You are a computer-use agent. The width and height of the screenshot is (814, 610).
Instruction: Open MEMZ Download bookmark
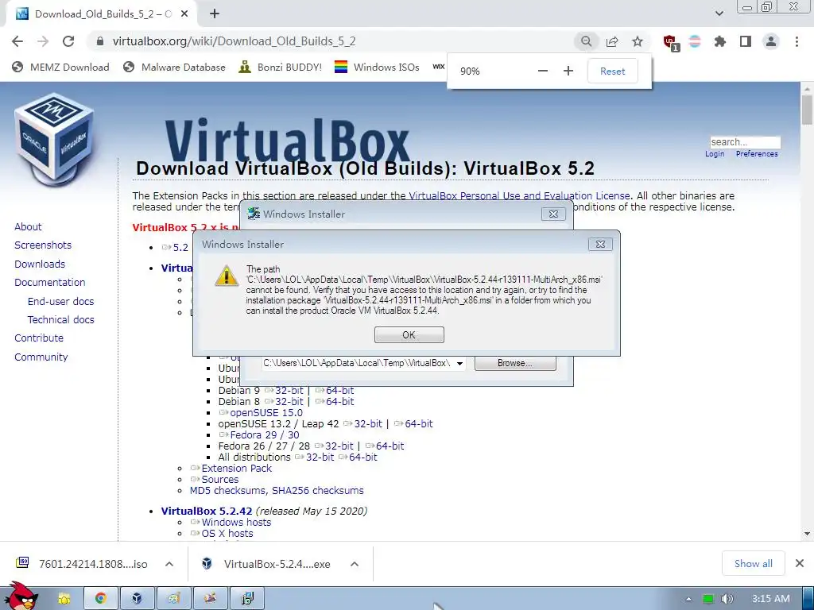[x=60, y=67]
